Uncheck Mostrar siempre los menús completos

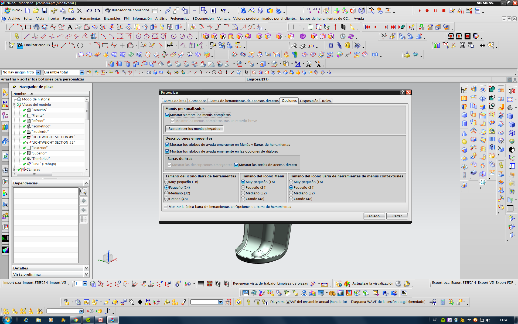tap(167, 115)
